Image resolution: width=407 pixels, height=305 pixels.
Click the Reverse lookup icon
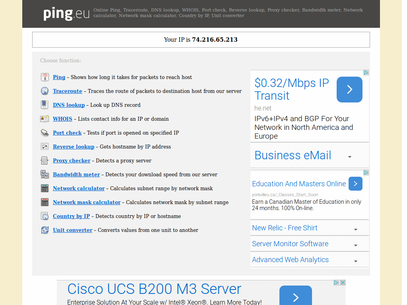(45, 147)
